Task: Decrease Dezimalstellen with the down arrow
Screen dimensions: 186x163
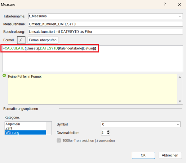Action: pyautogui.click(x=108, y=134)
